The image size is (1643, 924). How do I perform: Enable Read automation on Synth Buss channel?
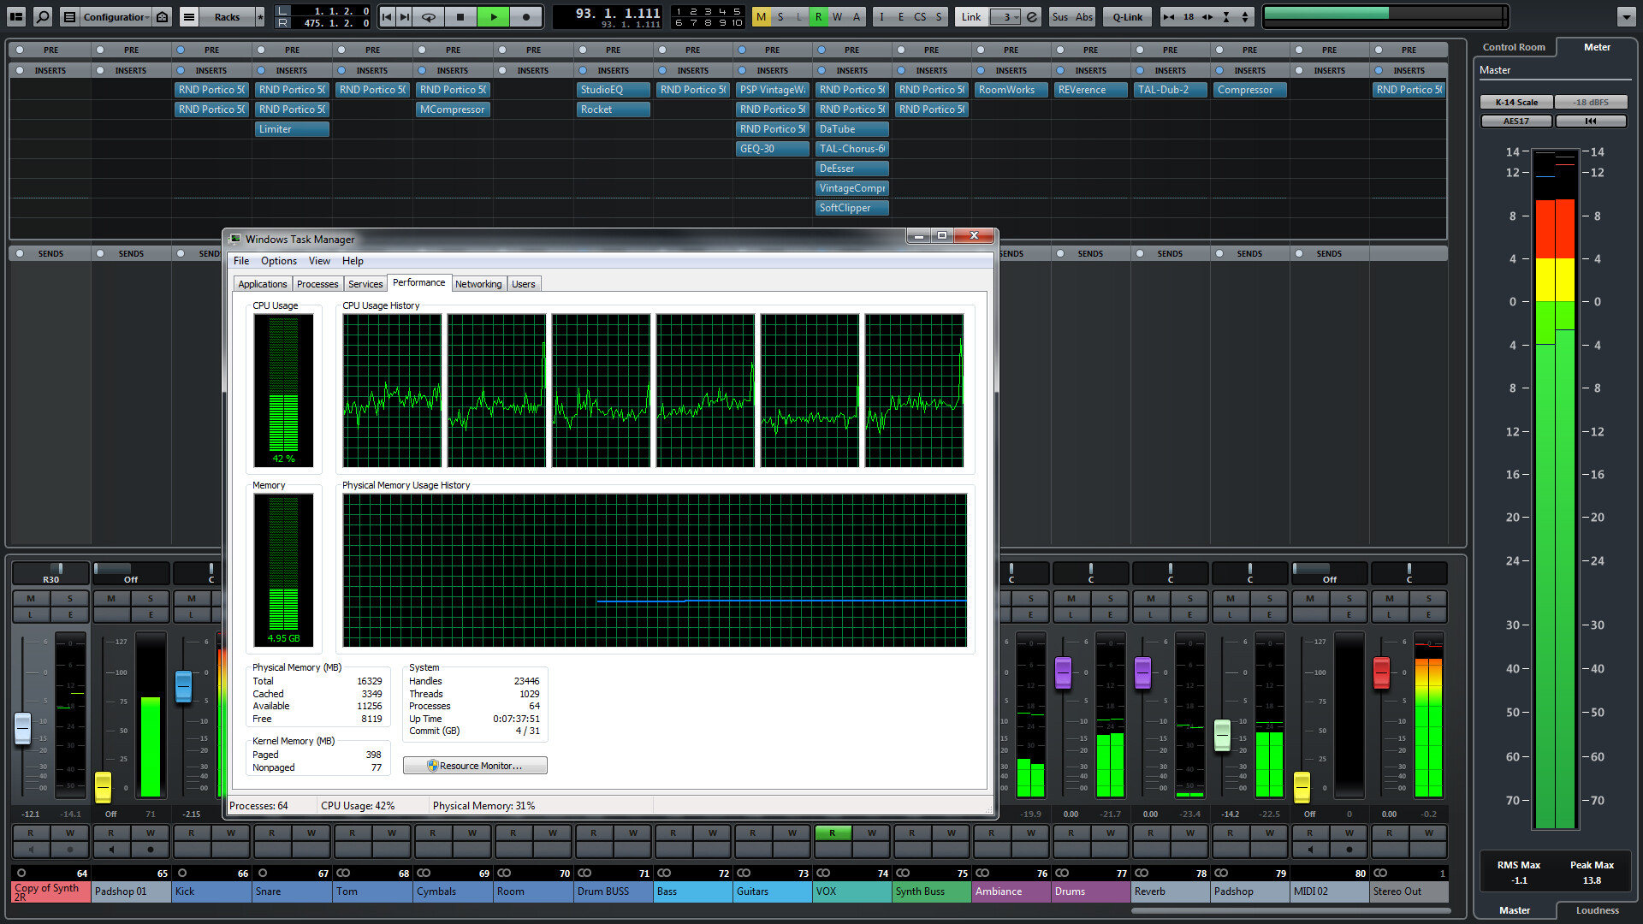[x=911, y=832]
